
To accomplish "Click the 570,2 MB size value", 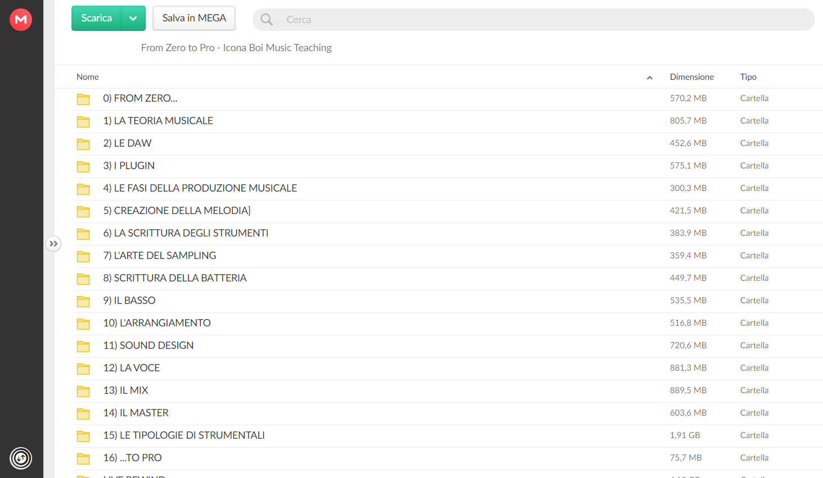I will (x=688, y=98).
